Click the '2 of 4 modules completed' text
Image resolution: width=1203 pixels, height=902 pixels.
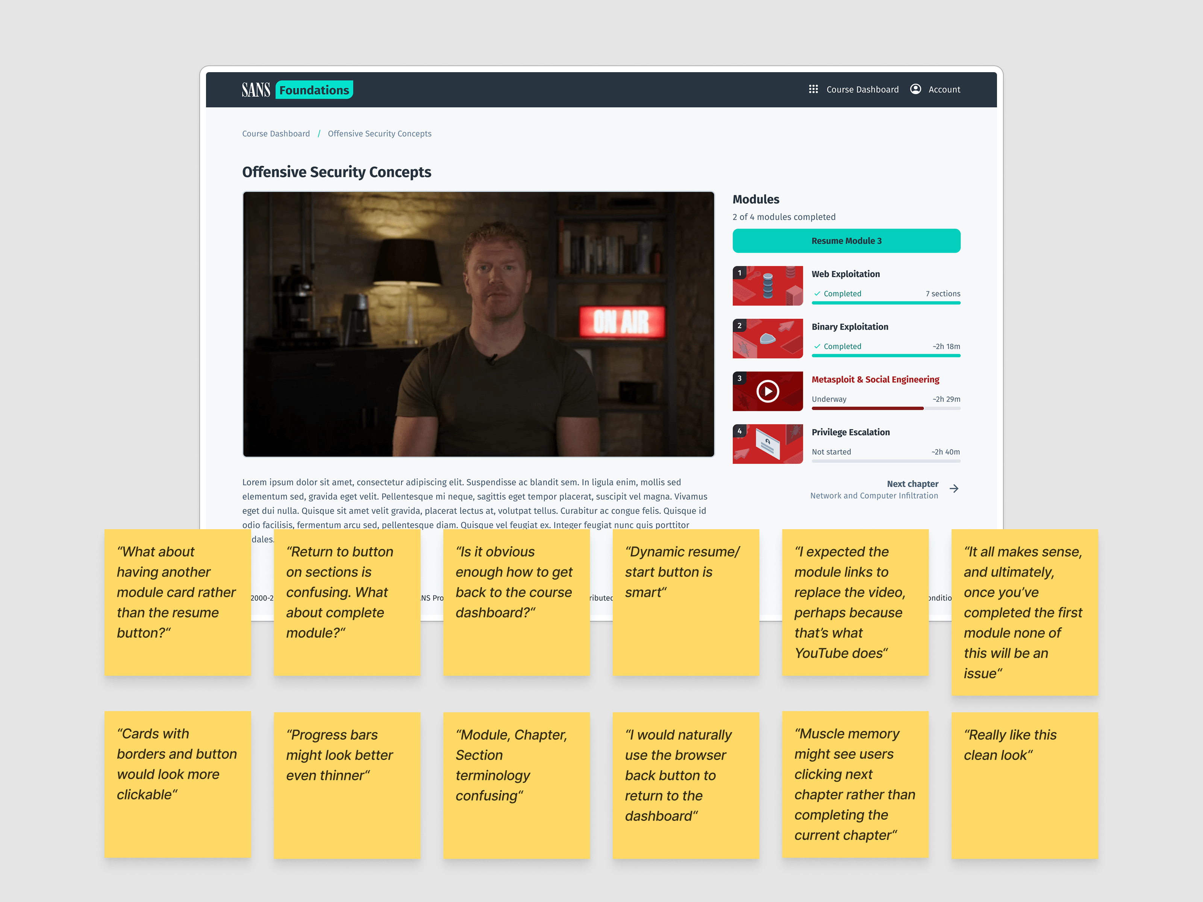pos(784,217)
